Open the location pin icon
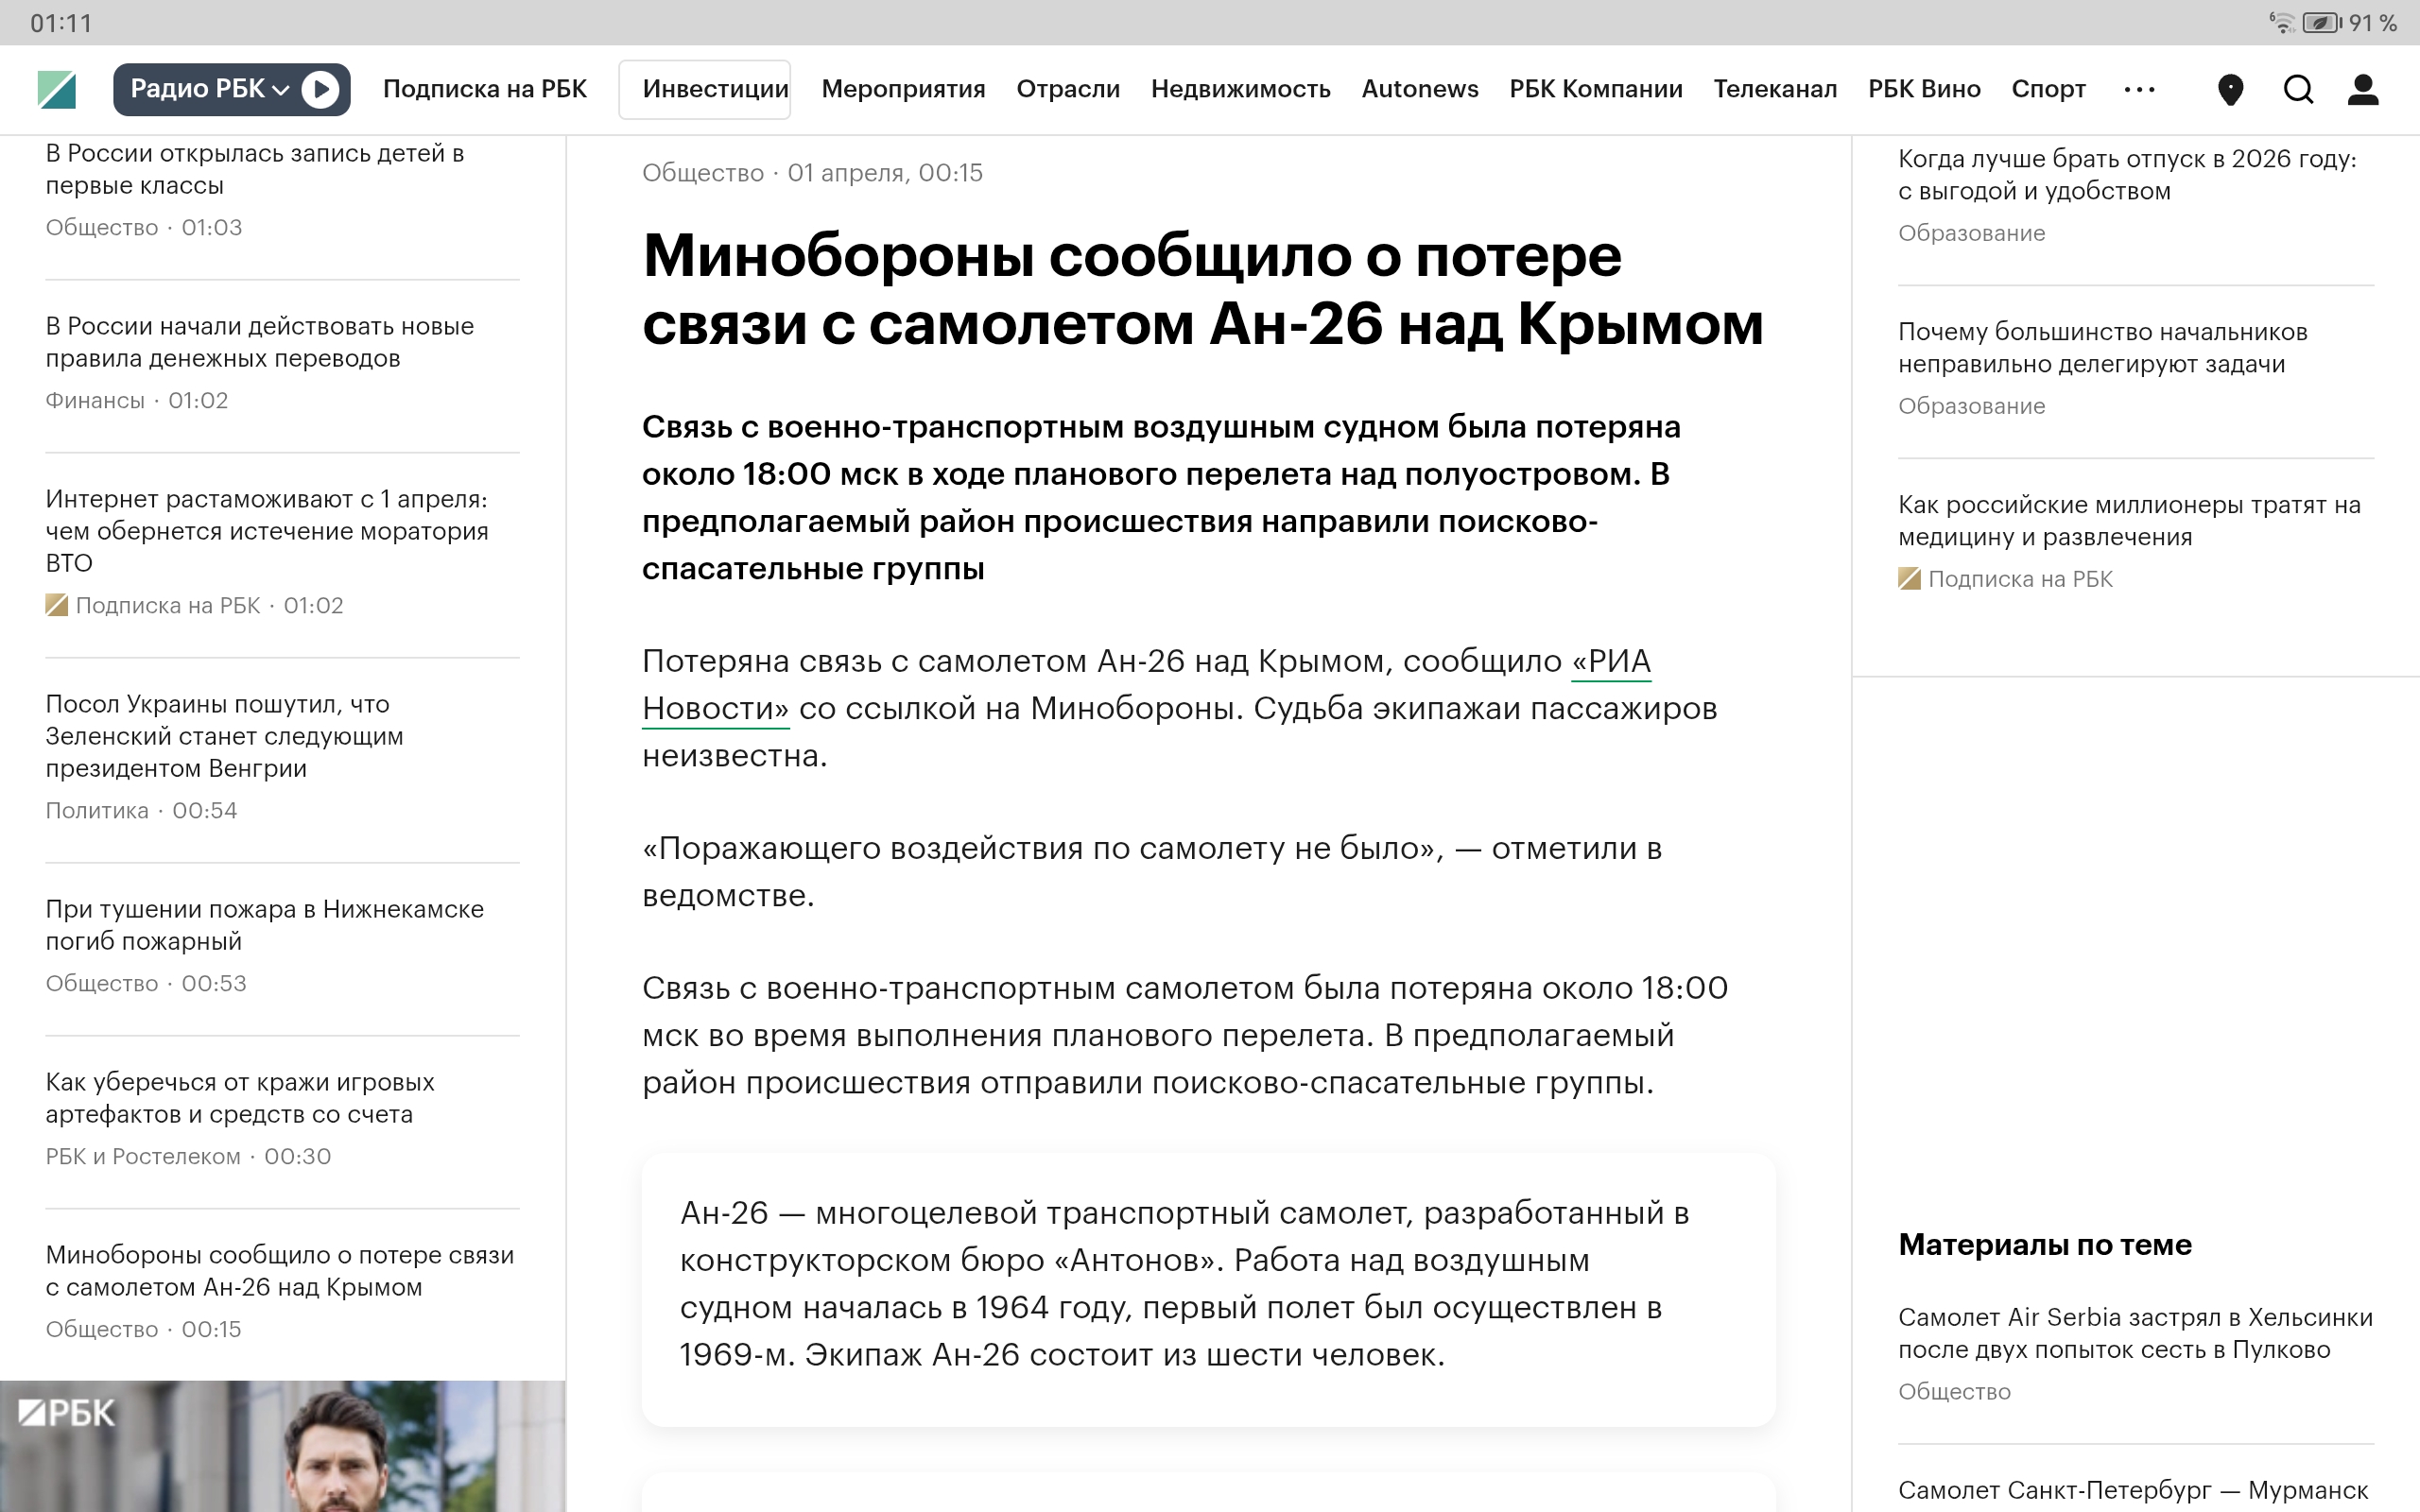This screenshot has width=2420, height=1512. point(2230,90)
